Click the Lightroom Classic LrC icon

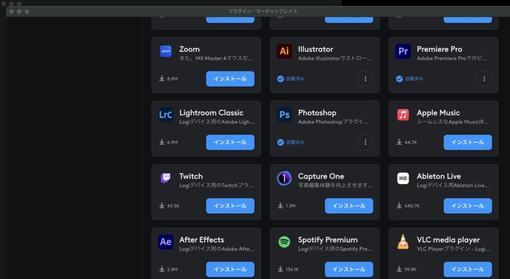click(x=165, y=115)
